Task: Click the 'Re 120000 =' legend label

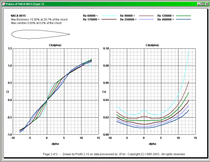Action: point(165,16)
